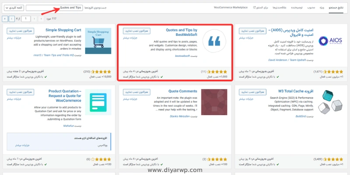
Task: Click the Product Quotation green form icon
Action: point(98,102)
